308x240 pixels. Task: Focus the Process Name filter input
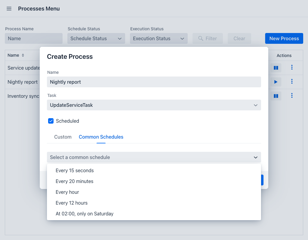[34, 38]
